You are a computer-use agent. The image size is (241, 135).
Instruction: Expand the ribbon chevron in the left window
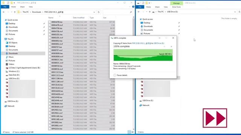[130, 7]
